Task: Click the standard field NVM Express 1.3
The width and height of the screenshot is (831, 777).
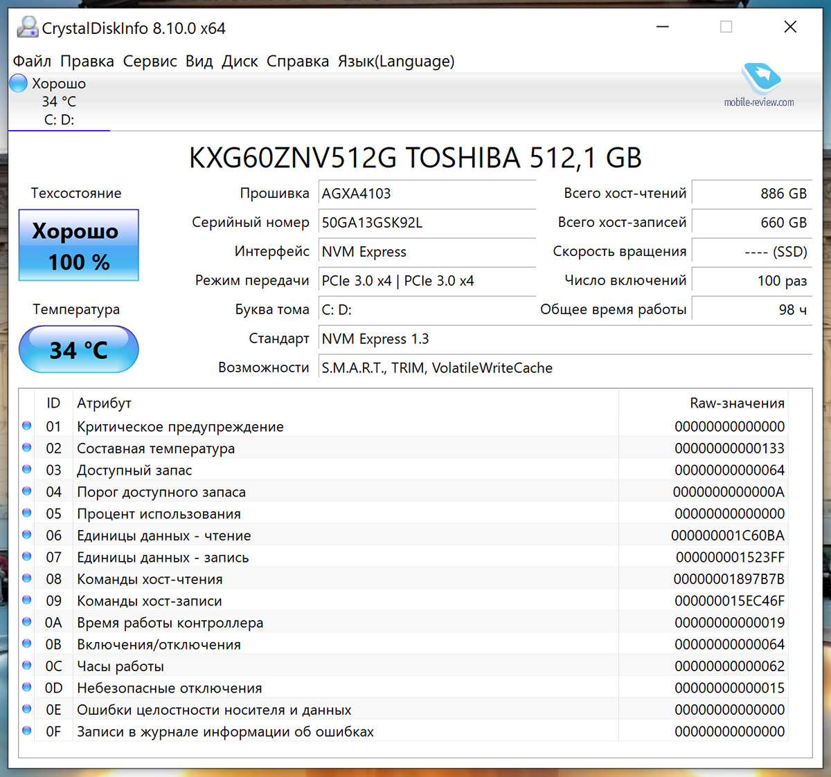Action: [x=565, y=339]
